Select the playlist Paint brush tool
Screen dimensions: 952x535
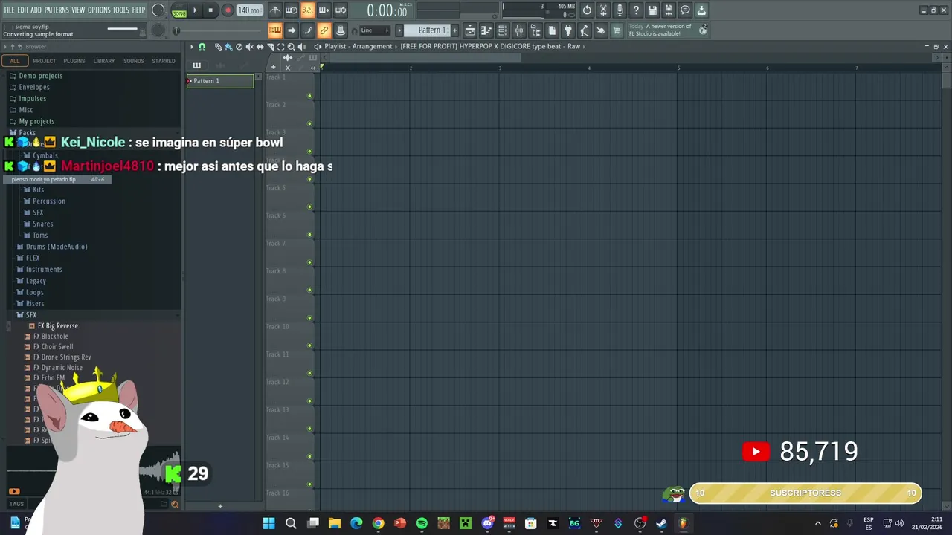[x=228, y=46]
